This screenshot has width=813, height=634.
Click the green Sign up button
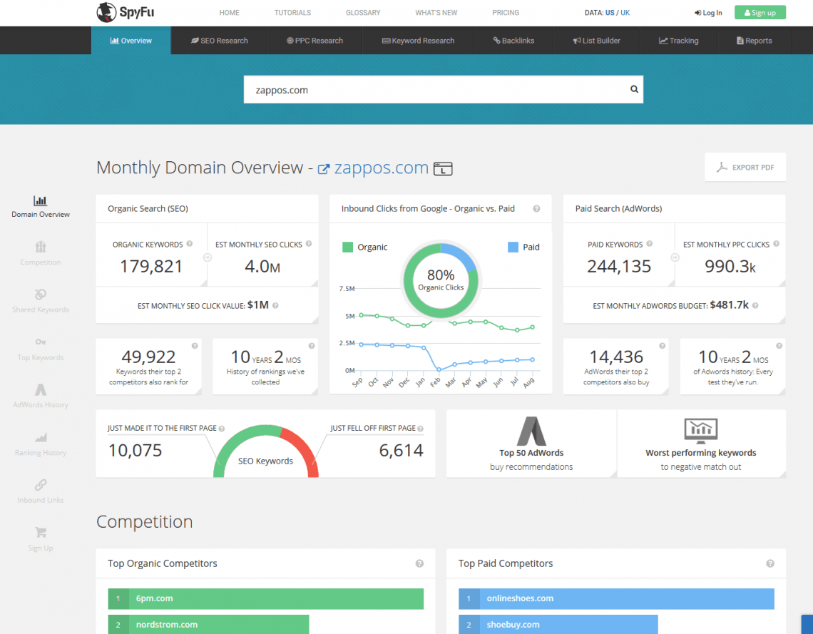click(x=760, y=13)
